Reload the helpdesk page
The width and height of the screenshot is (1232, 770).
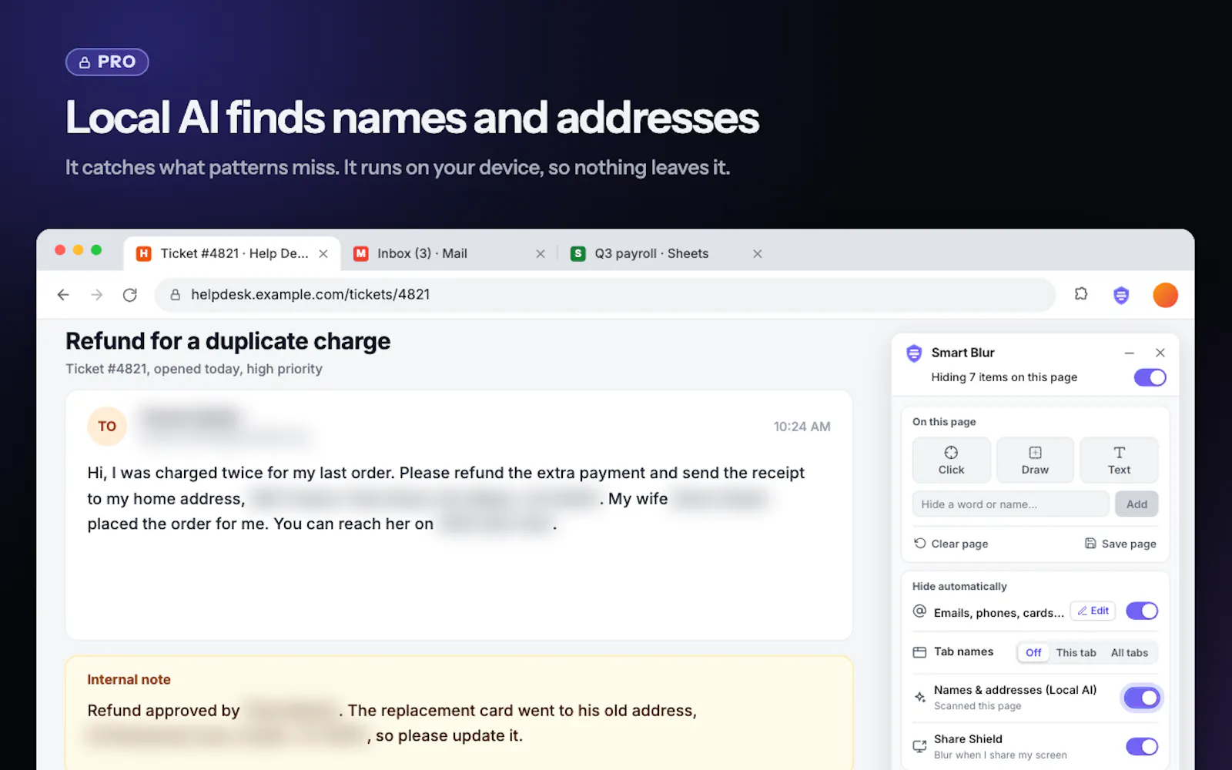pyautogui.click(x=130, y=295)
